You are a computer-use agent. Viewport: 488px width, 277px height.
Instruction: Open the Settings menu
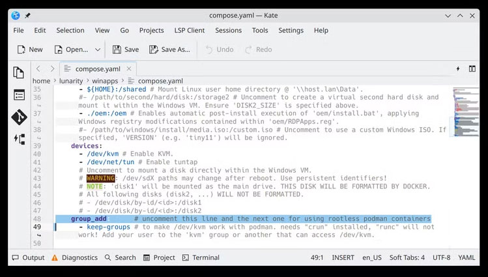291,31
